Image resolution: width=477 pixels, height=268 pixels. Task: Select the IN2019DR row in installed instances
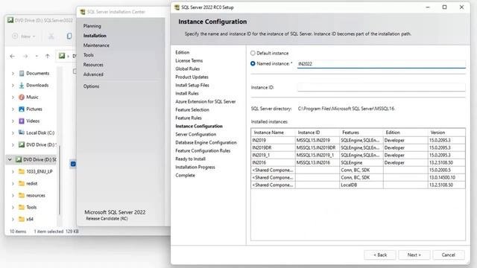coord(358,147)
